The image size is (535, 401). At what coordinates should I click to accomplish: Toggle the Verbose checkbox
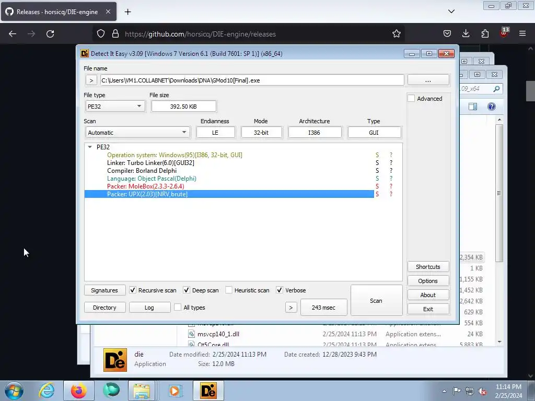click(280, 290)
